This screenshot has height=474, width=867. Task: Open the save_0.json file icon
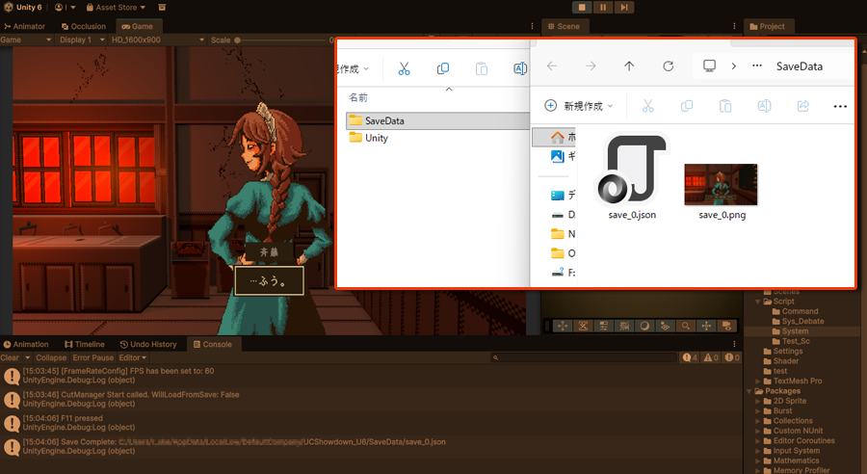[x=632, y=171]
